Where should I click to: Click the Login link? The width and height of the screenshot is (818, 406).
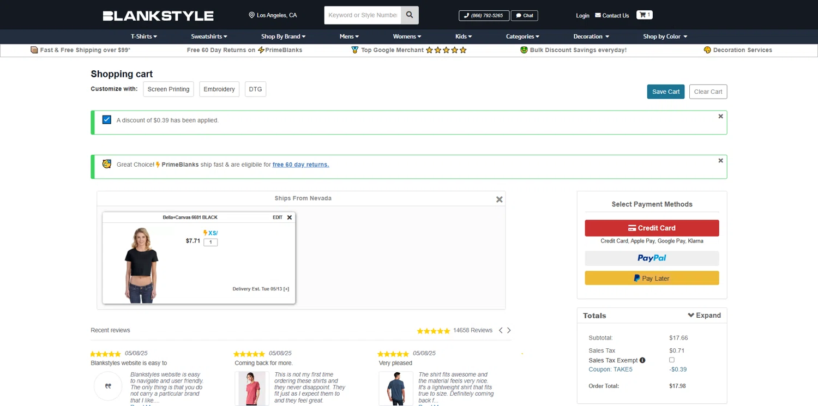pos(582,16)
